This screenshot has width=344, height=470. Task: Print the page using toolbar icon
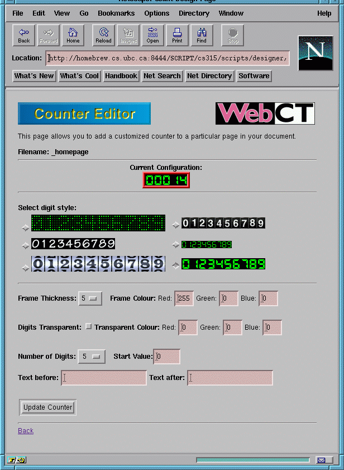point(177,36)
